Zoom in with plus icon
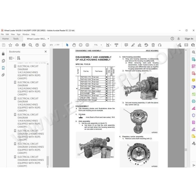Image resolution: width=196 pixels, height=196 pixels. [87, 45]
